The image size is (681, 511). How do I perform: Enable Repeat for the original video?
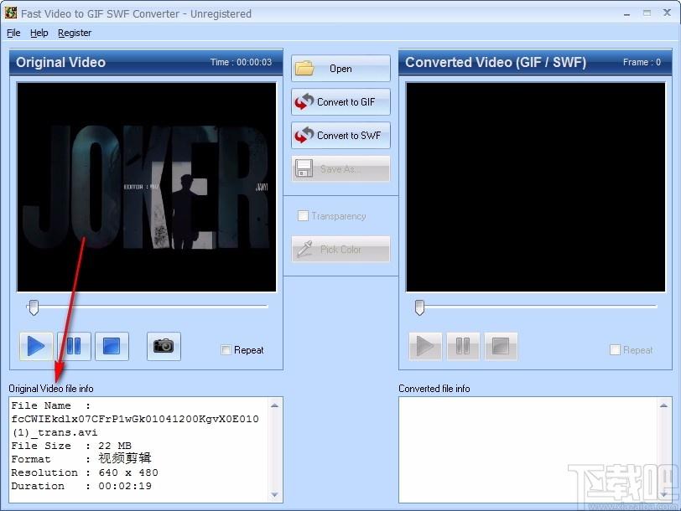[x=226, y=350]
